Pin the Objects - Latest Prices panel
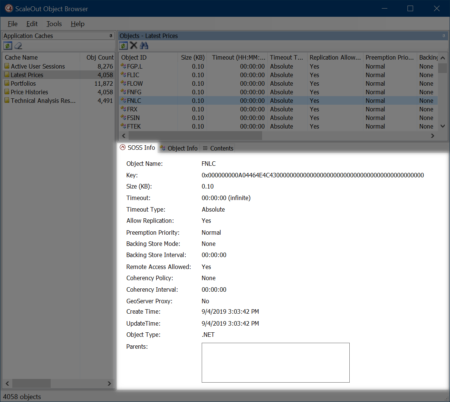 [444, 36]
